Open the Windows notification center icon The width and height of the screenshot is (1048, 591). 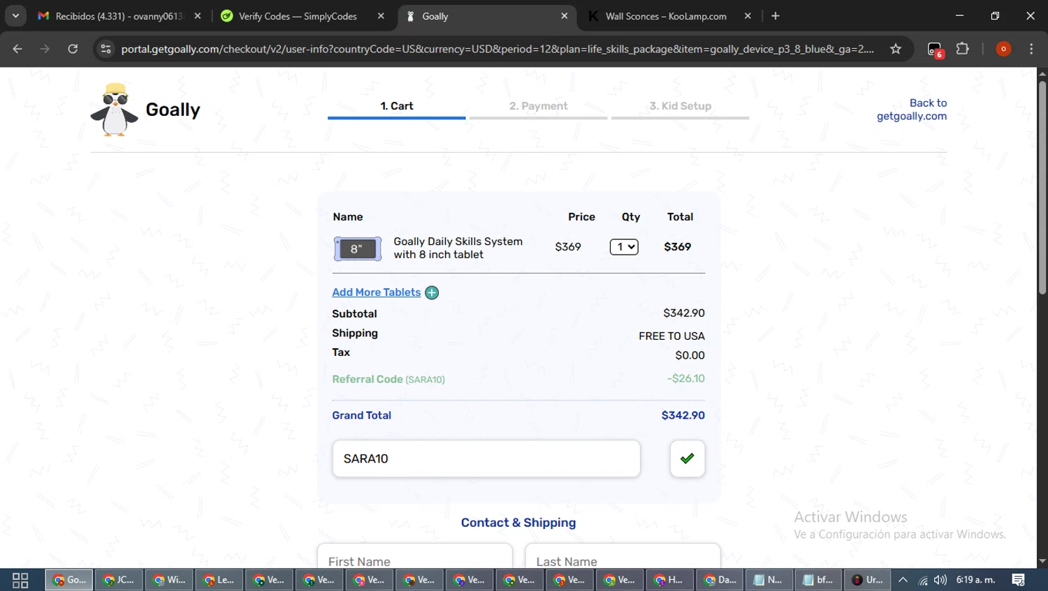[x=1019, y=580]
